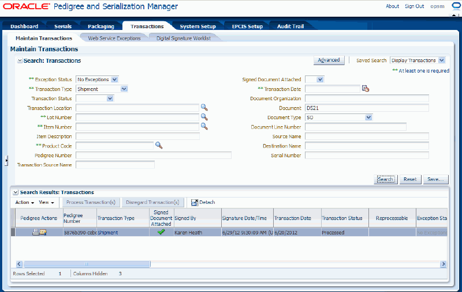
Task: Click the Advanced search button
Action: click(x=329, y=60)
